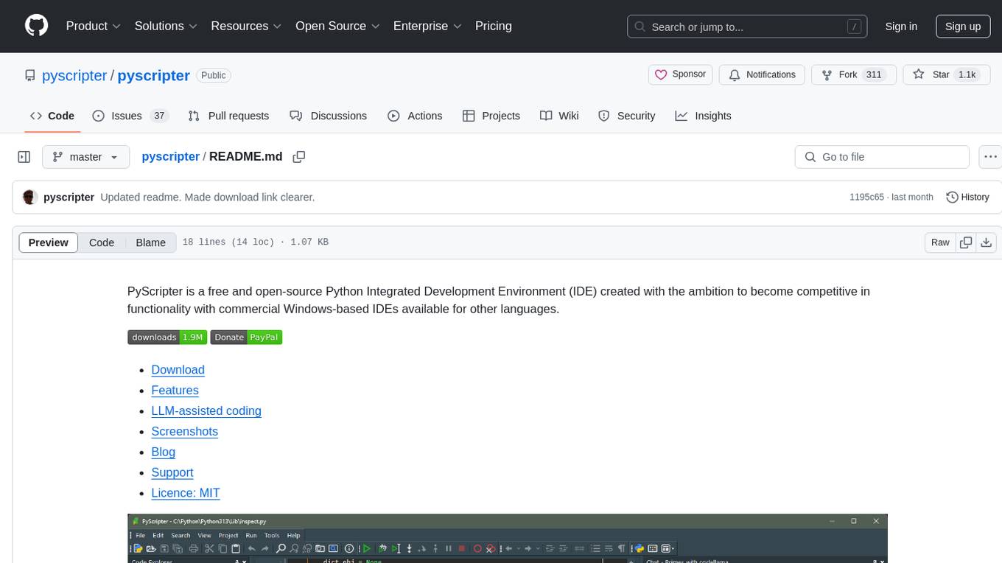The width and height of the screenshot is (1002, 563).
Task: Switch to the Code tab
Action: (52, 116)
